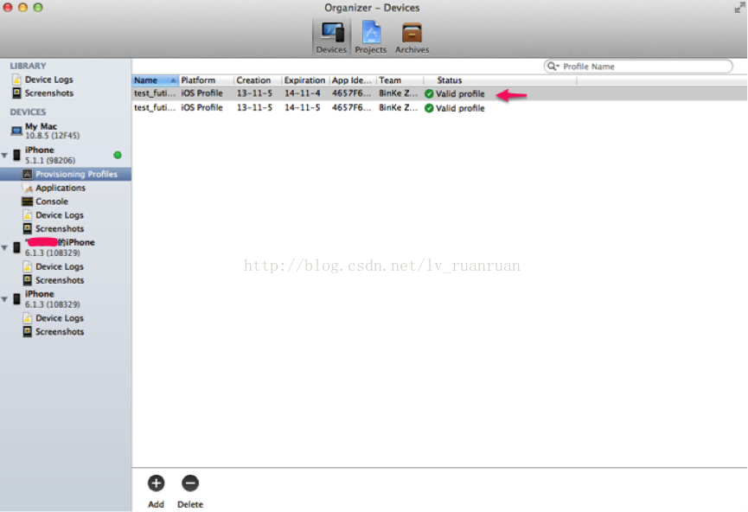Sort by the Team column header
Image resolution: width=748 pixels, height=512 pixels.
(400, 80)
